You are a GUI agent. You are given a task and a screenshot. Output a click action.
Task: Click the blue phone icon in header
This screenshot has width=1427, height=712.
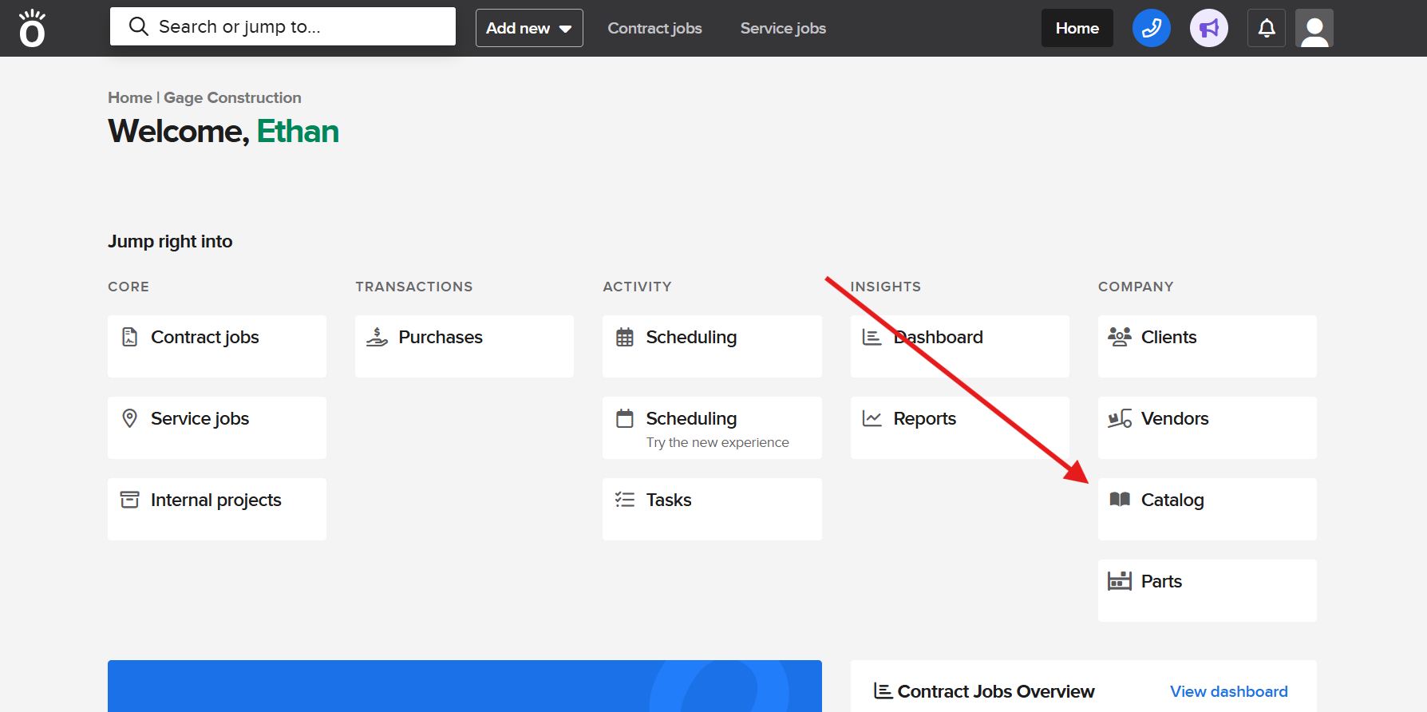(1151, 28)
